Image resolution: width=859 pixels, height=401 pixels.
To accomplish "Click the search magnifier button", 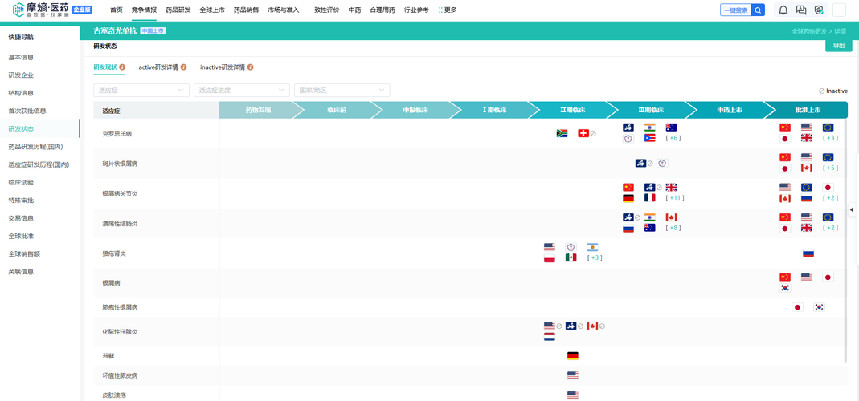I will coord(759,10).
